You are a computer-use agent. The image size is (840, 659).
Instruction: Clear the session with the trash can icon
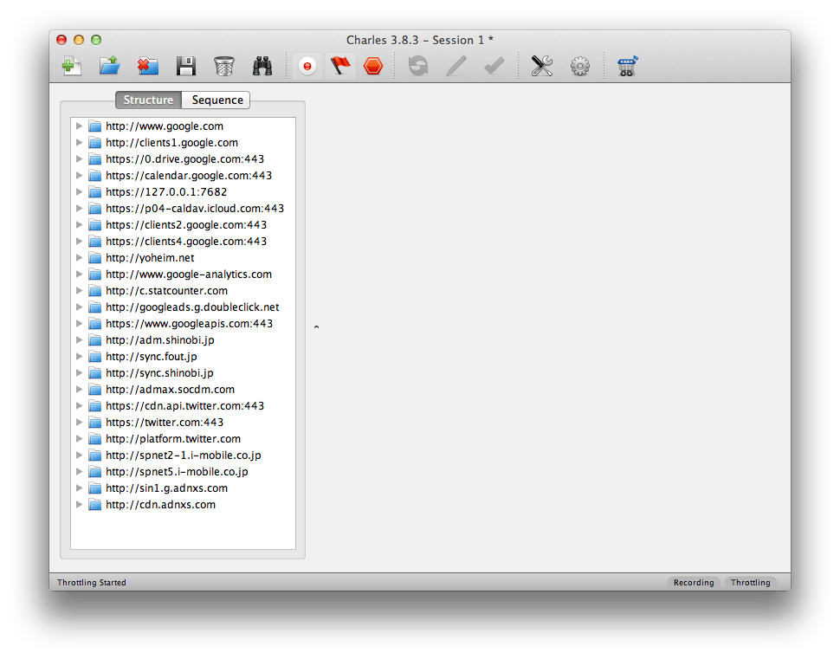pos(224,66)
